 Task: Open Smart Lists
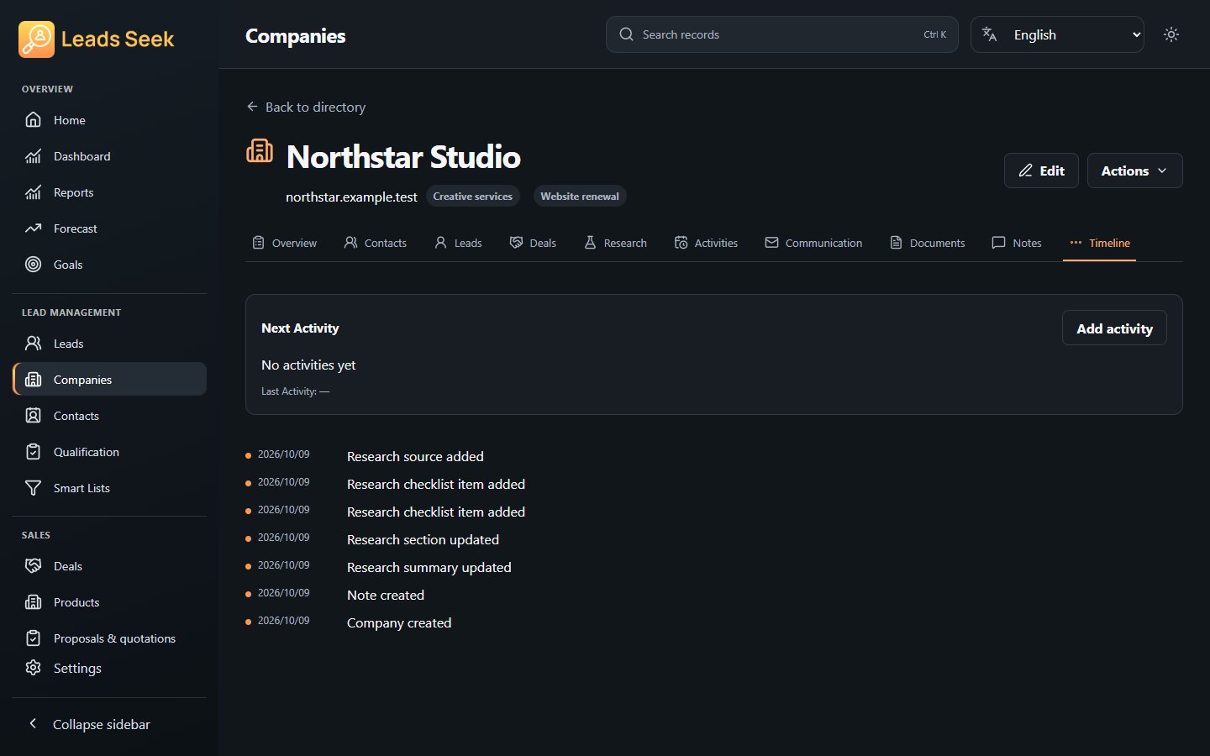109,488
